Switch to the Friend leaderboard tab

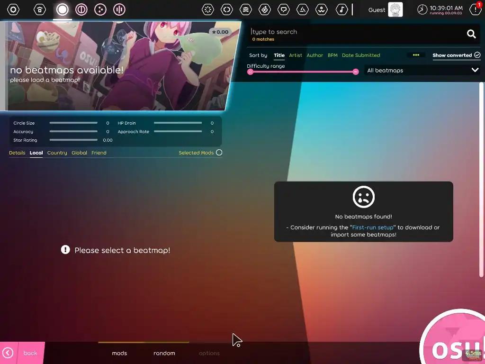pos(99,153)
